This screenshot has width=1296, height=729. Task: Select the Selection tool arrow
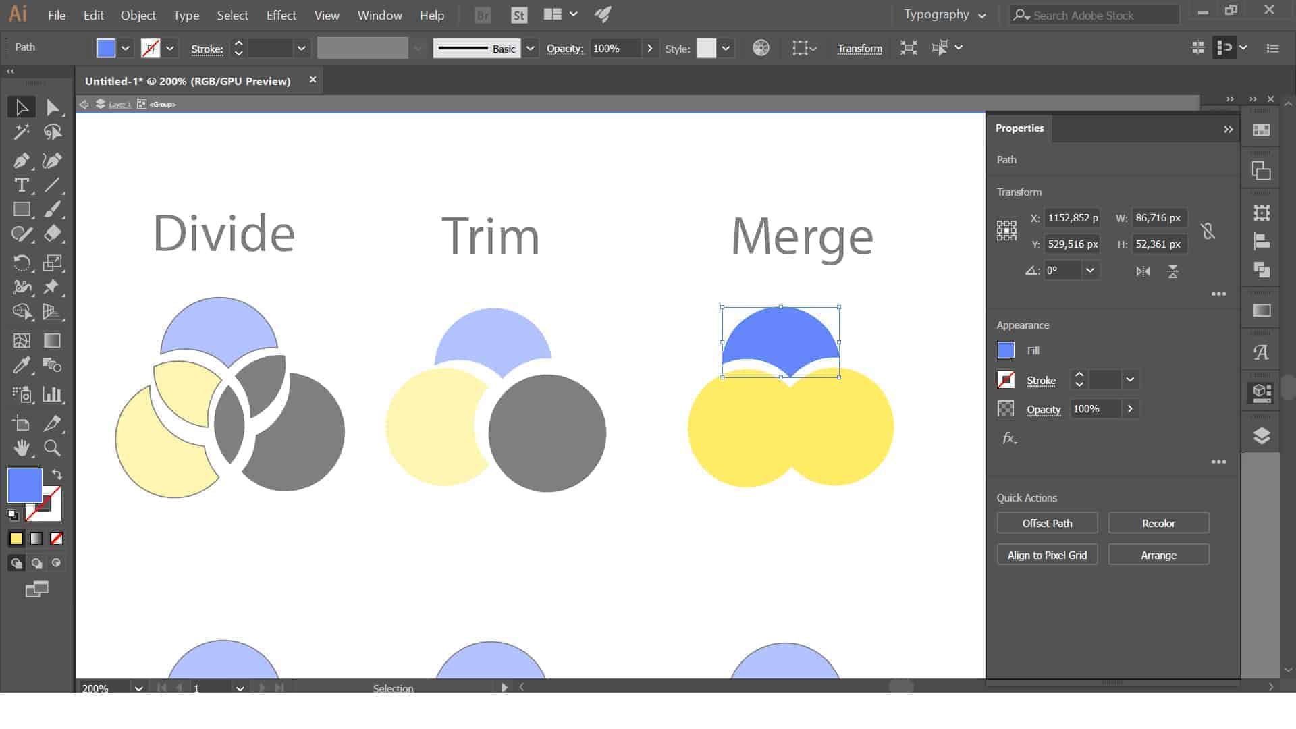21,107
